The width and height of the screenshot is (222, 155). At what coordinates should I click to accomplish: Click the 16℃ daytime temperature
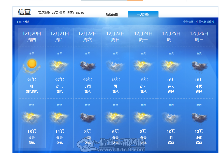[171, 80]
